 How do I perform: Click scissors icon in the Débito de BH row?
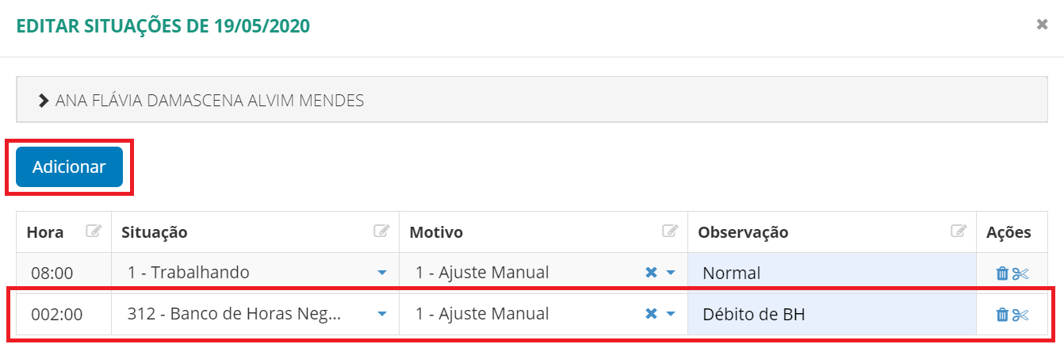tap(1020, 315)
